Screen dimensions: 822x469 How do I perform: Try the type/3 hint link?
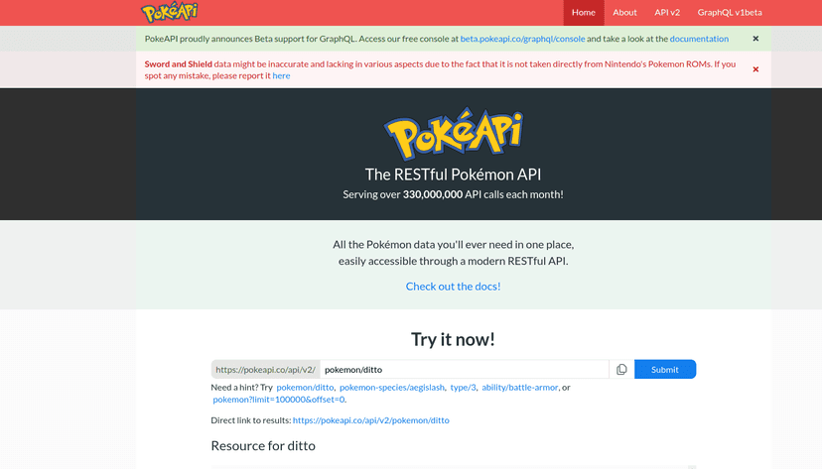click(x=463, y=388)
